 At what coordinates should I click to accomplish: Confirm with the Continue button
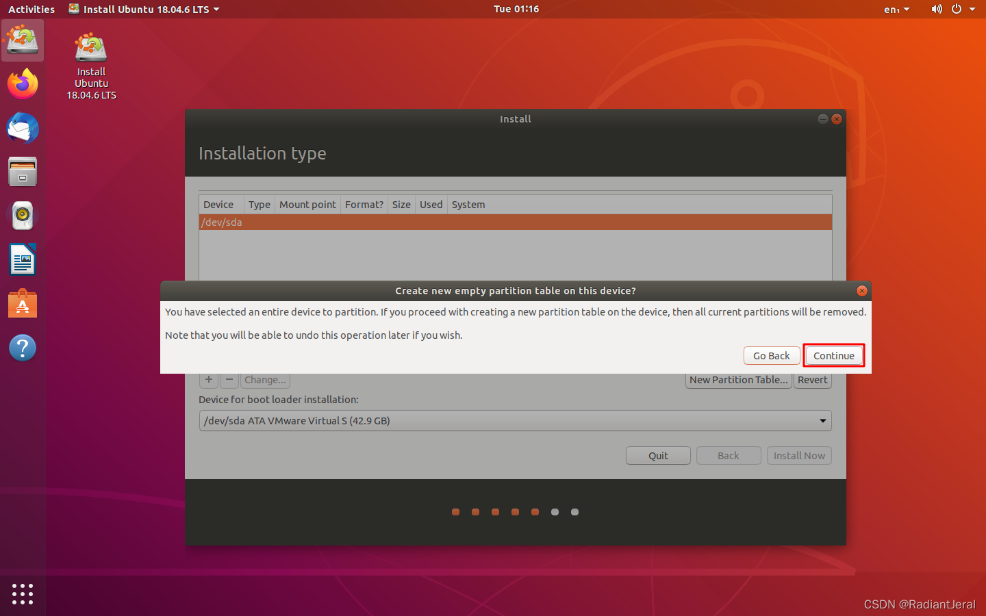[x=833, y=356]
